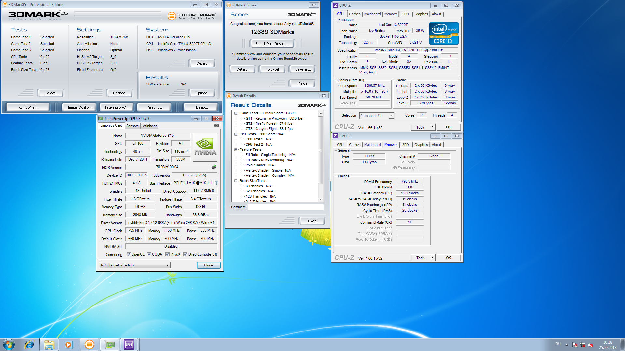The height and width of the screenshot is (351, 625).
Task: Toggle the CUDA checkbox
Action: pos(149,254)
